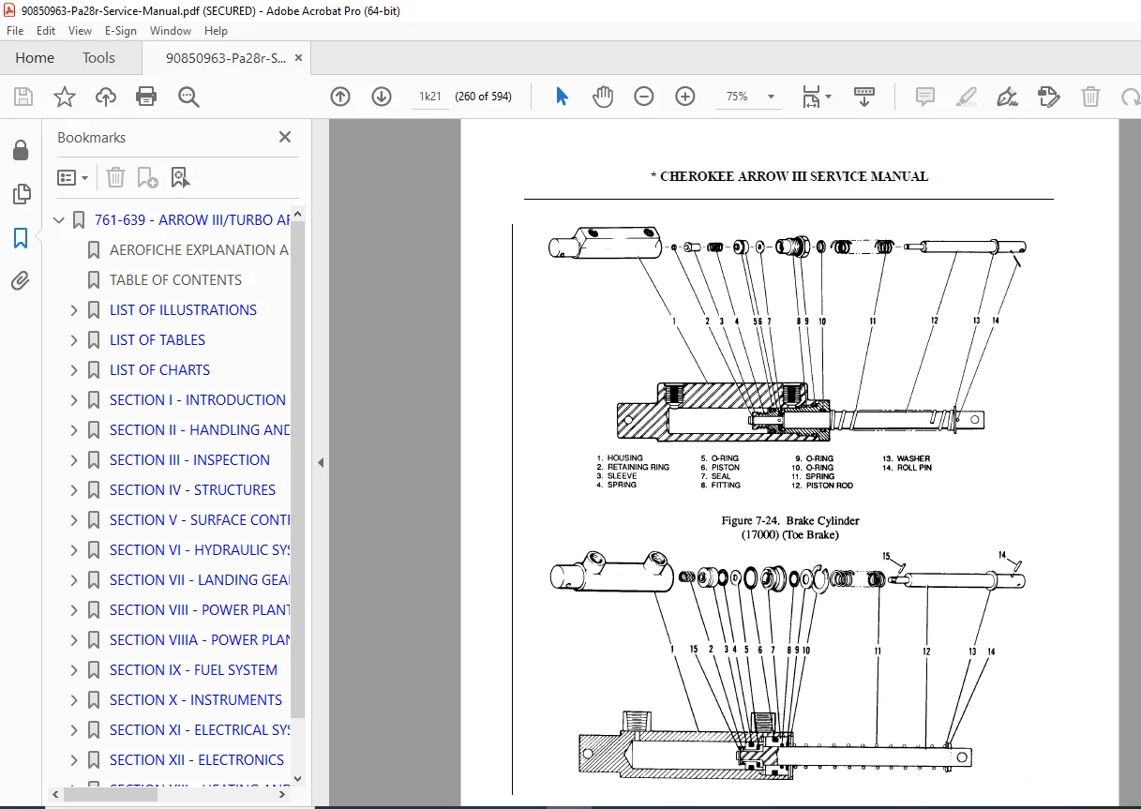This screenshot has width=1141, height=809.
Task: Go to SECTION XI - ELECTRICAL bookmark
Action: point(200,730)
